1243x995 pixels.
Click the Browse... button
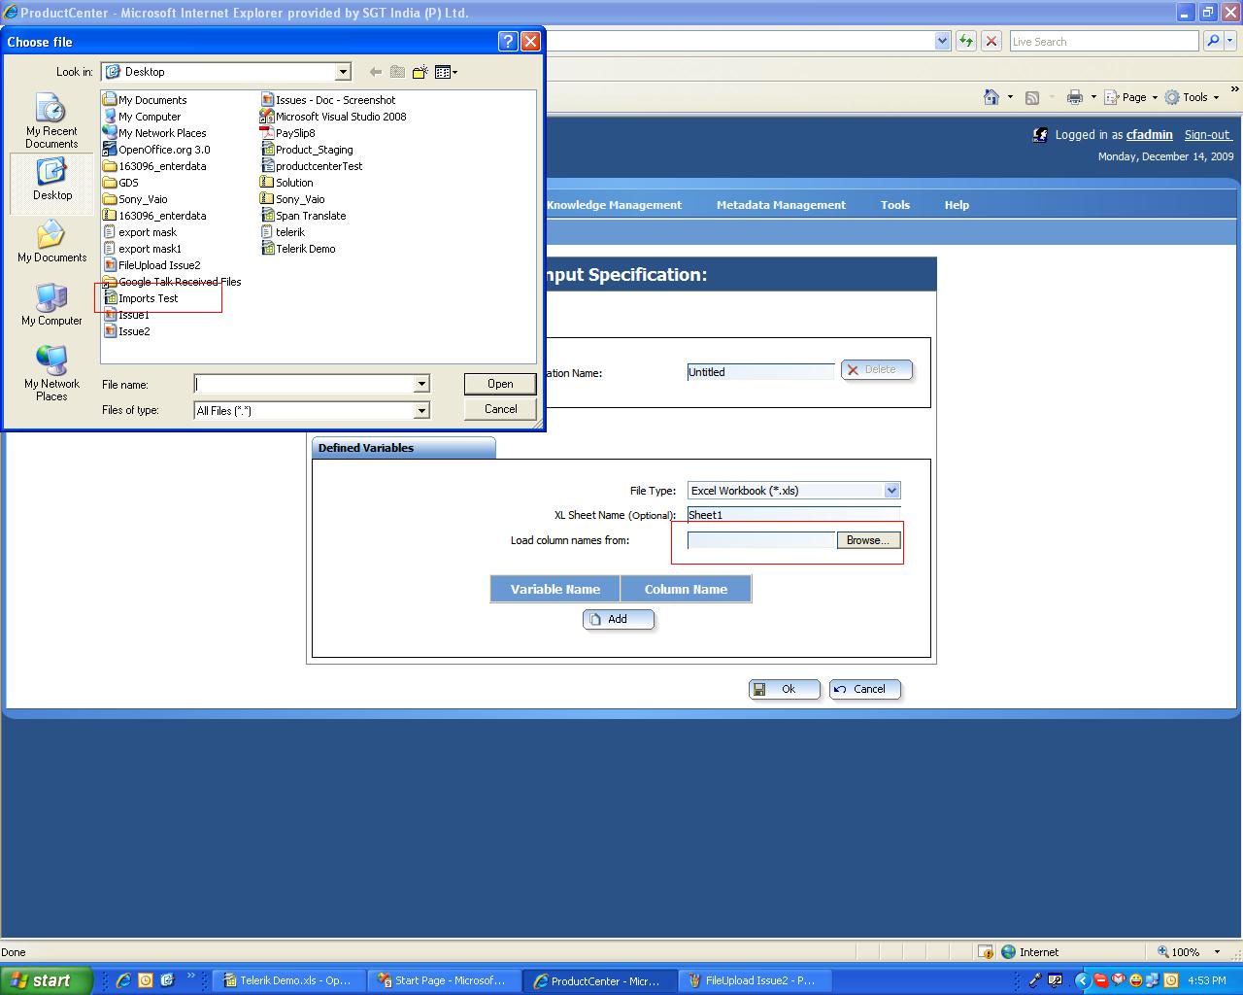coord(868,540)
